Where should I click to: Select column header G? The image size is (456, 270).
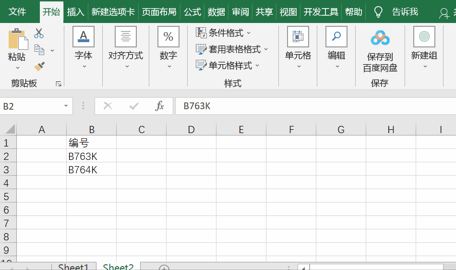[341, 129]
